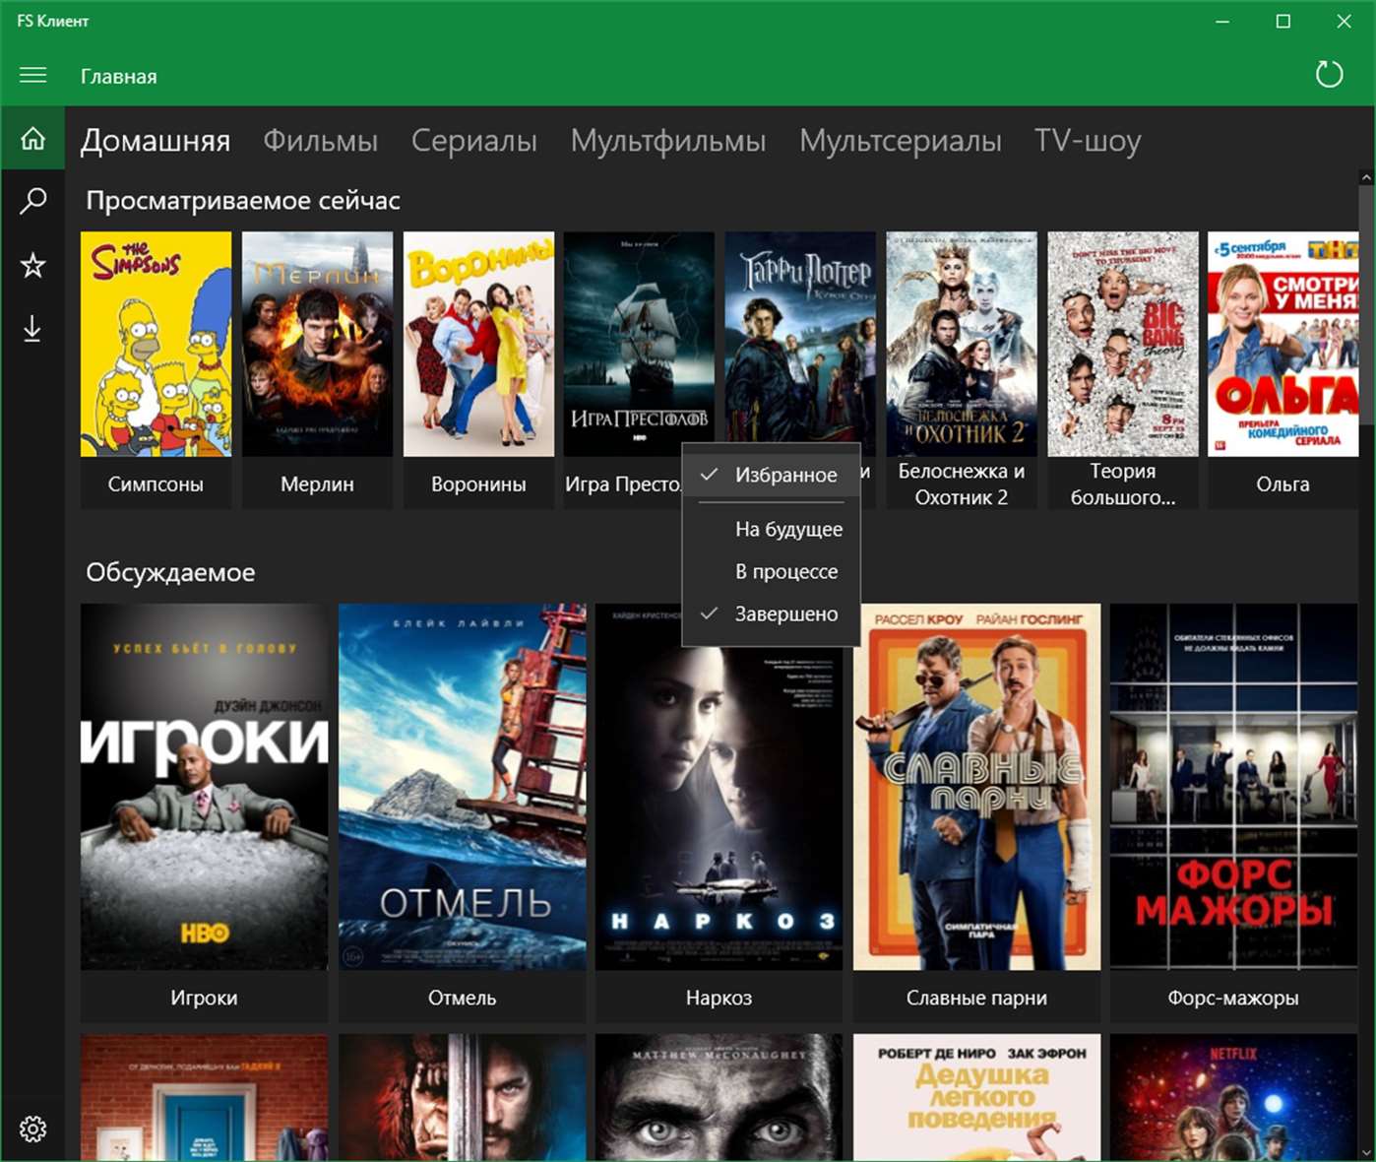
Task: Maximize the FS Клиент window
Action: point(1283,21)
